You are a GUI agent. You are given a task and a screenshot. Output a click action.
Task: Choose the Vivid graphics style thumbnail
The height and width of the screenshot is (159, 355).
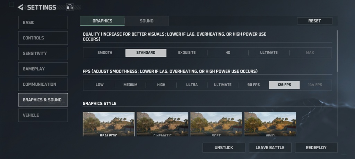click(x=270, y=124)
